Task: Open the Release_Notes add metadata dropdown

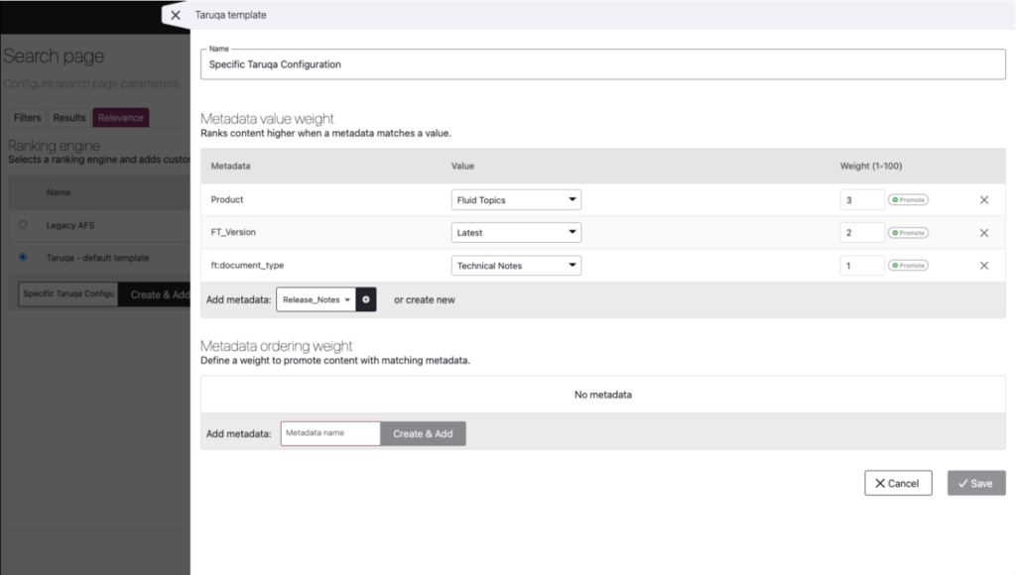Action: click(316, 299)
